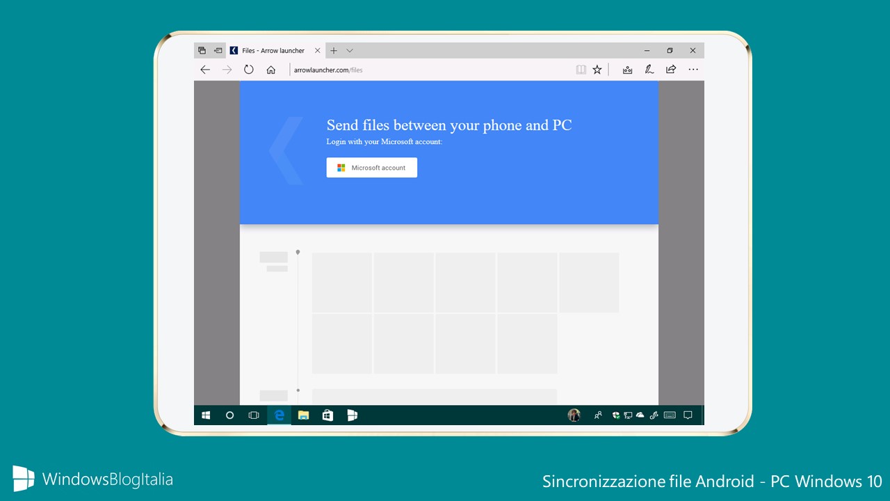This screenshot has width=890, height=501.
Task: Restore down the Edge window
Action: coord(670,51)
